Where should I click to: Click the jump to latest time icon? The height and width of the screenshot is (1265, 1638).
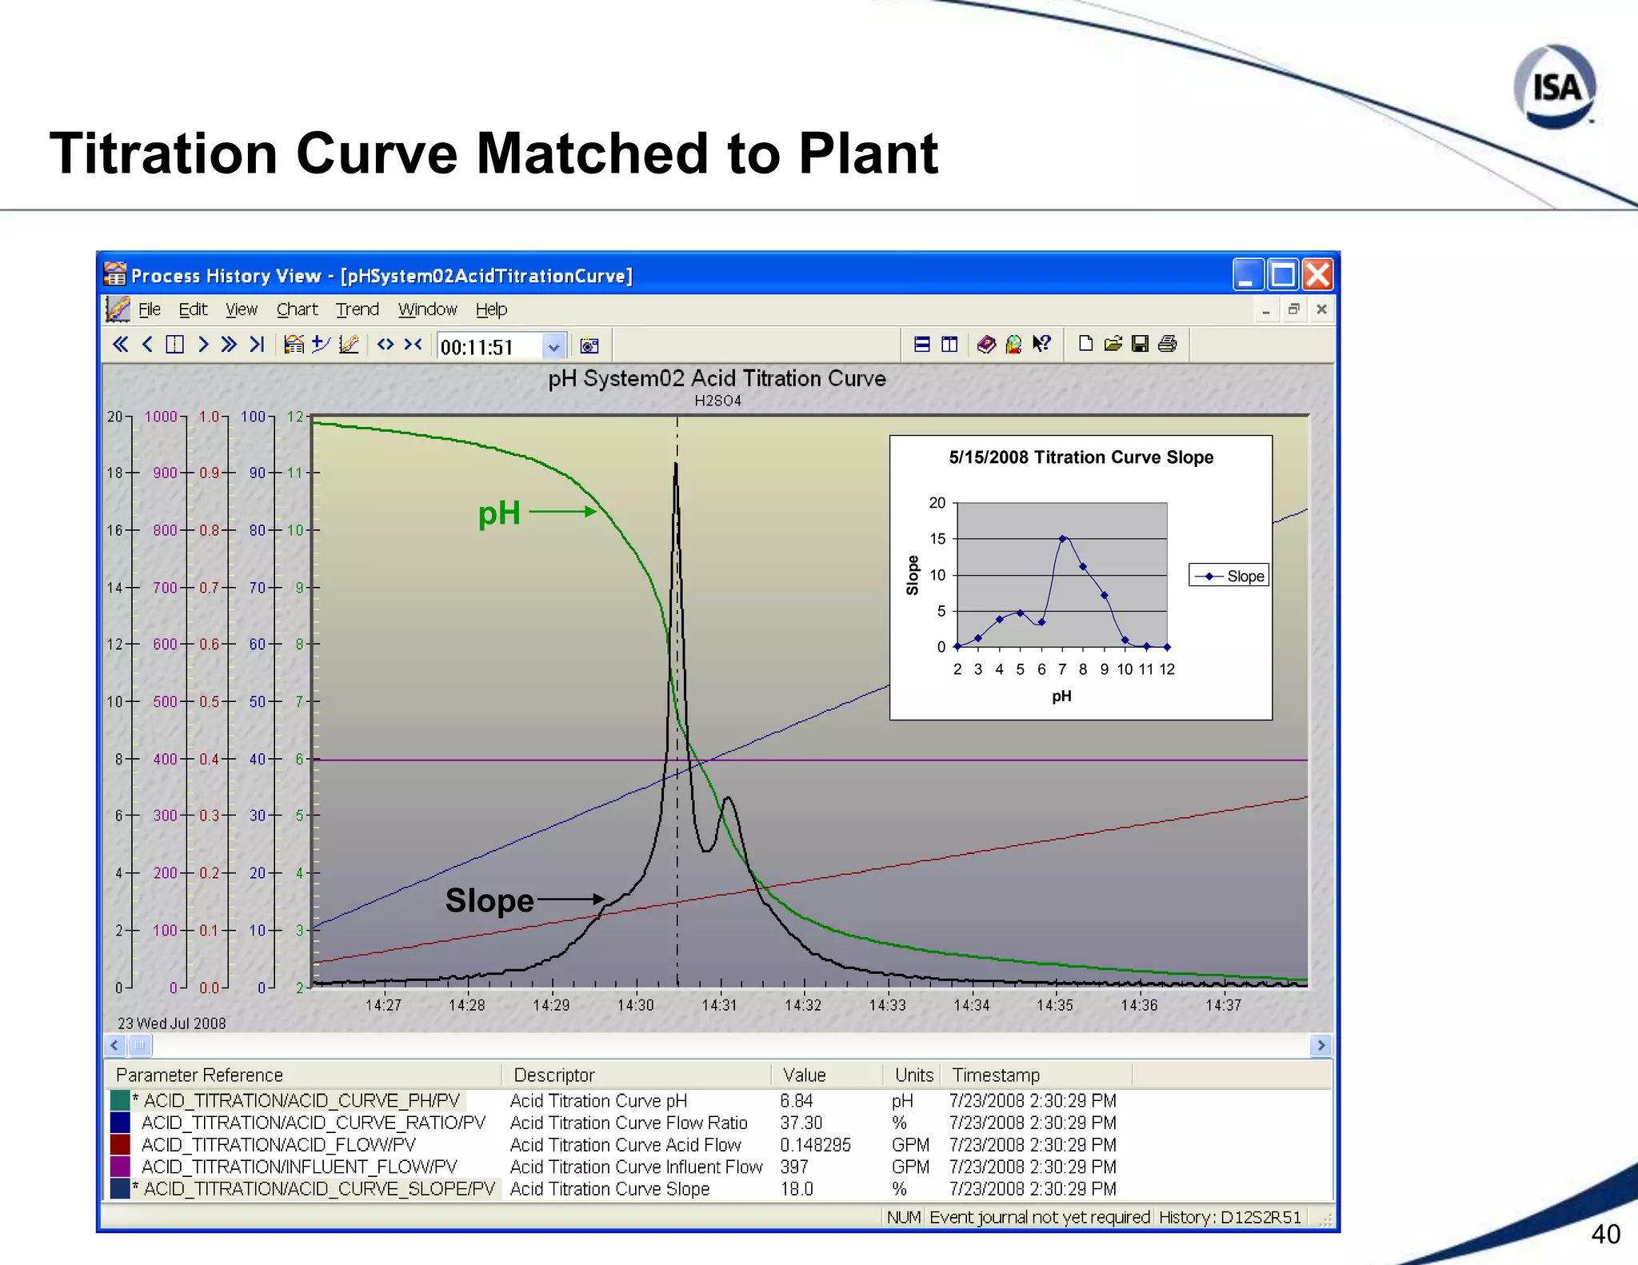(257, 345)
